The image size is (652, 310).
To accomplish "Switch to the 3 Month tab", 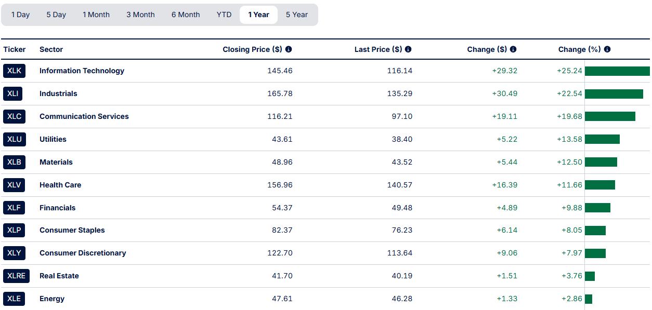I will [x=140, y=15].
